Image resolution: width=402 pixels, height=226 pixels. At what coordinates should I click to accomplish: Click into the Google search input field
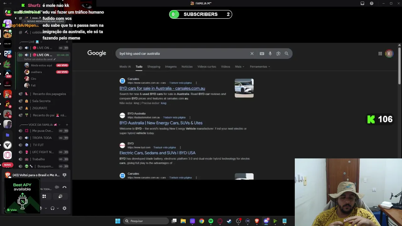[x=182, y=54]
